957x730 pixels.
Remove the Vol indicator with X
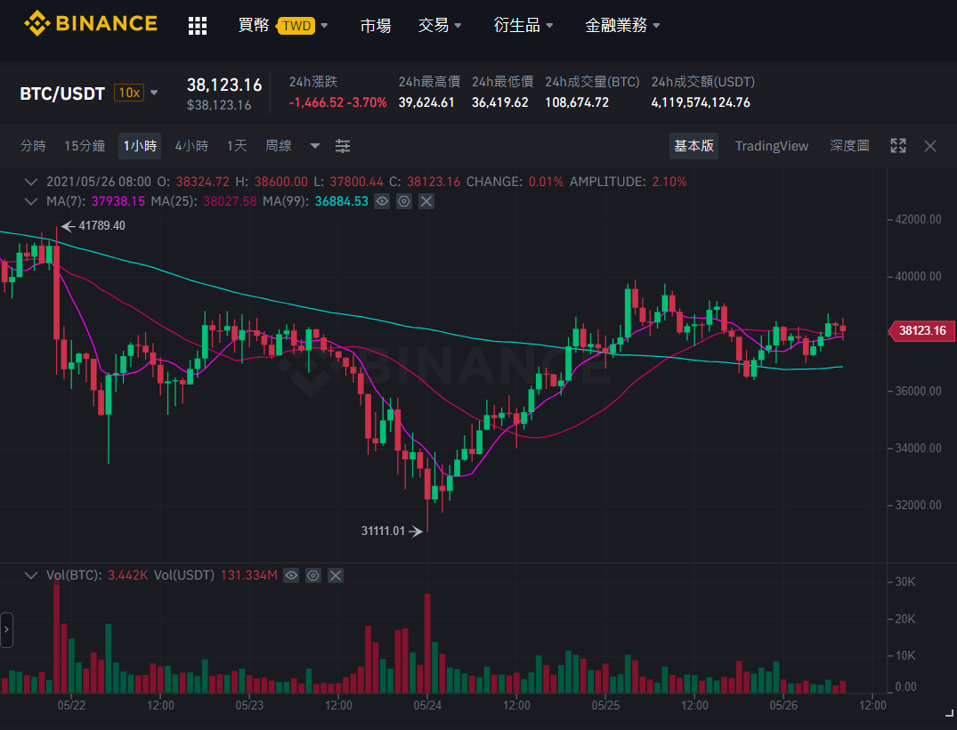tap(336, 576)
